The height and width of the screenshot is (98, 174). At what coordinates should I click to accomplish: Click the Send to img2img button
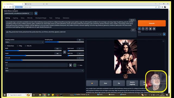pos(132,83)
